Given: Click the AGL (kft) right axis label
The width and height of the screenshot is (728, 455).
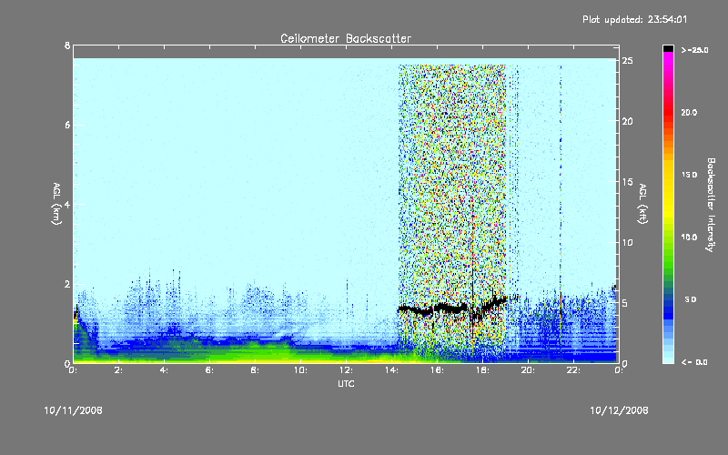Looking at the screenshot, I should coord(642,204).
